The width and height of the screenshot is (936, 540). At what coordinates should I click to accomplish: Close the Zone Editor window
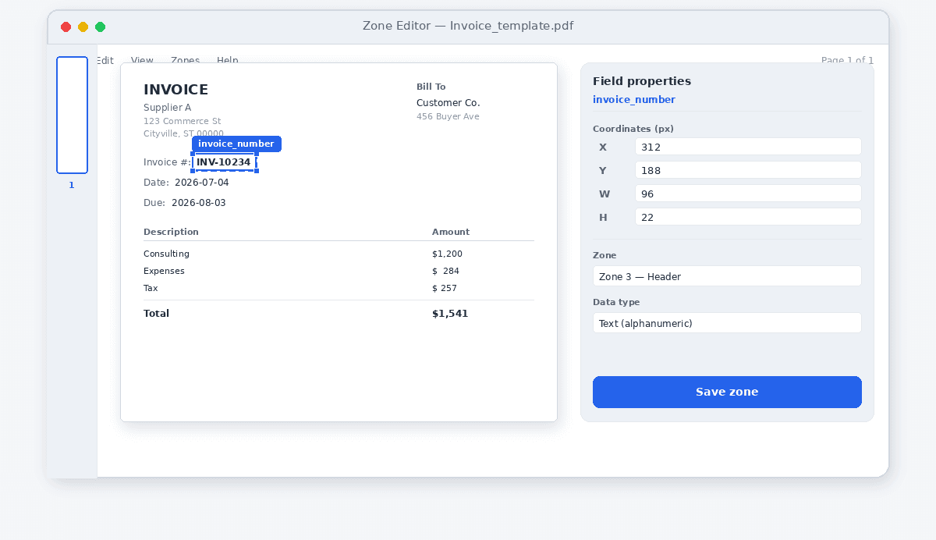pyautogui.click(x=66, y=27)
